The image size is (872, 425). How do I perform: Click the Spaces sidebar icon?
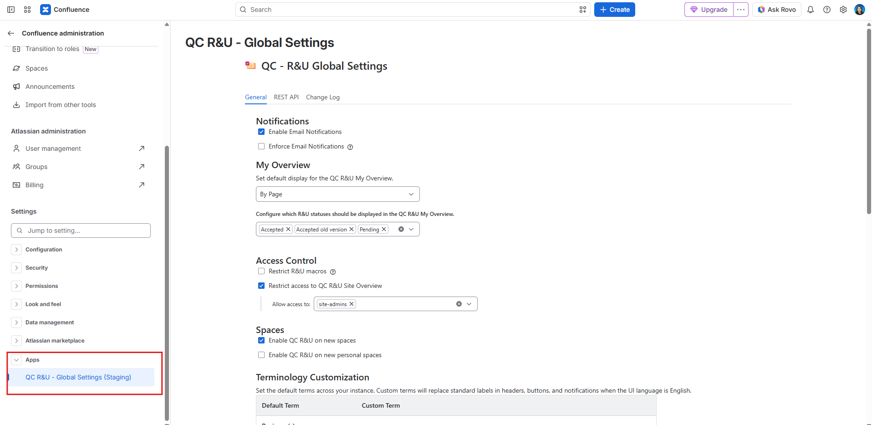16,68
